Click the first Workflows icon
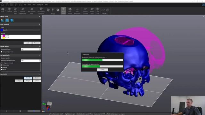 pos(103,10)
